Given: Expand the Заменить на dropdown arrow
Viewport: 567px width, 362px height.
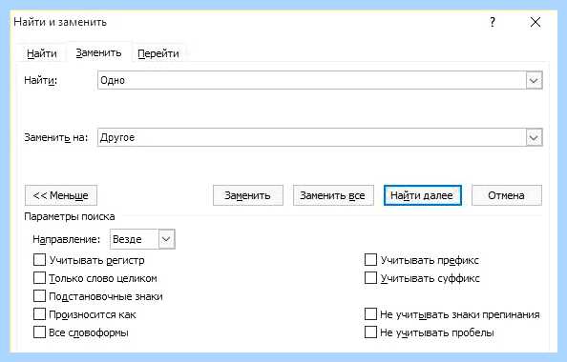Looking at the screenshot, I should (x=535, y=137).
